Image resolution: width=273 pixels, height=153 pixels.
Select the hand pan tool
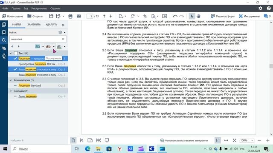(198, 16)
